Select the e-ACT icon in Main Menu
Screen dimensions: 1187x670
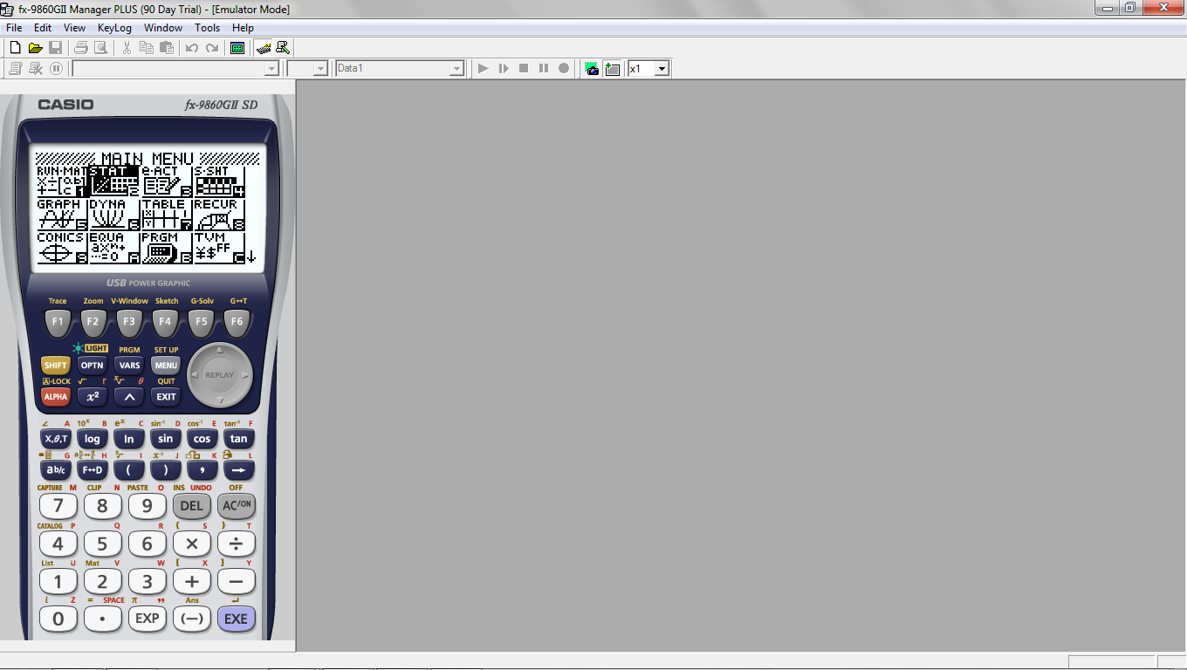pos(167,181)
